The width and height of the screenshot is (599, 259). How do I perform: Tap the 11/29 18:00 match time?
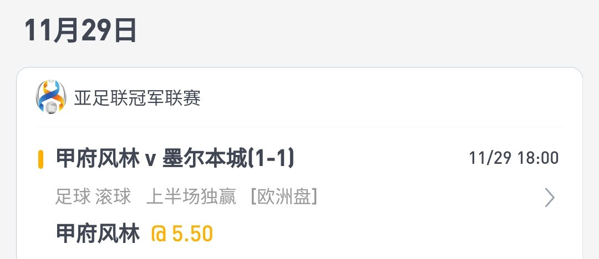[x=514, y=158]
